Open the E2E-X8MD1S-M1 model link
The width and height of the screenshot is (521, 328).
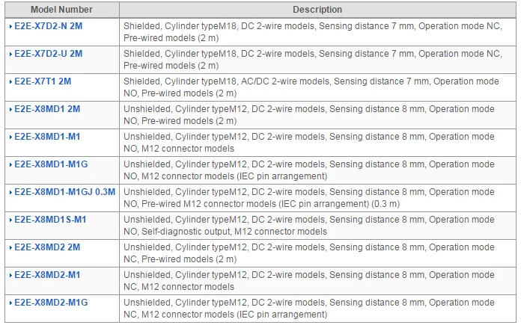(50, 220)
